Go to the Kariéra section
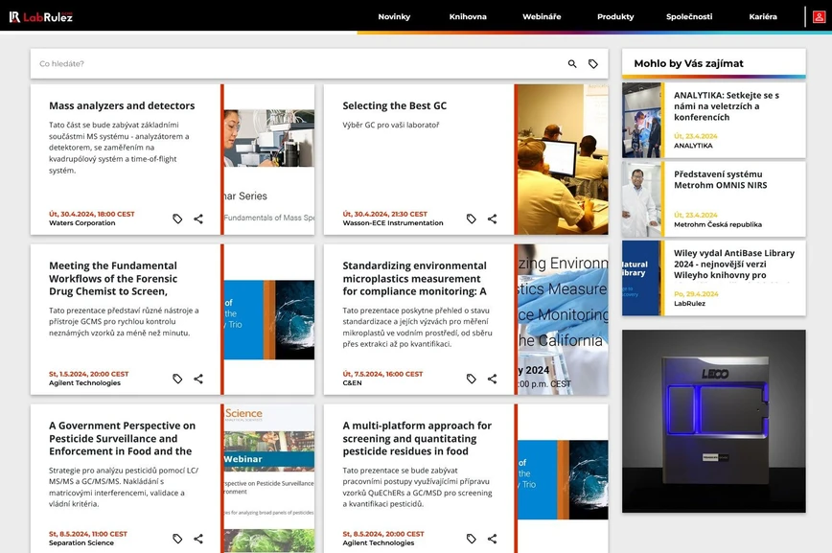Image resolution: width=832 pixels, height=553 pixels. (763, 16)
